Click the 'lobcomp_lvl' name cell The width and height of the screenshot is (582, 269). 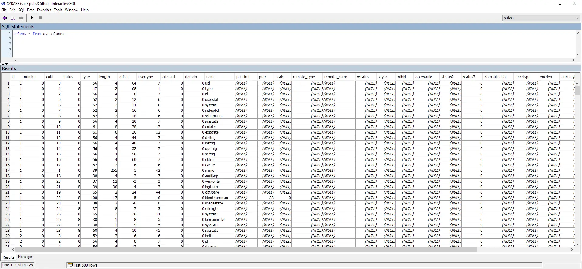click(220, 220)
